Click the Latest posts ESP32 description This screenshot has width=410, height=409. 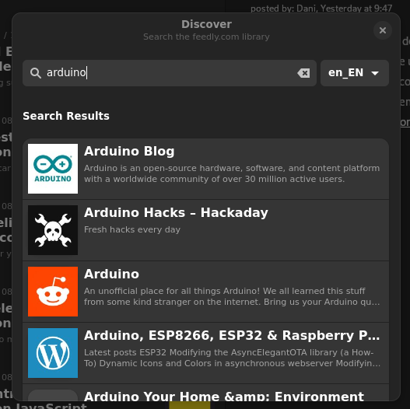pyautogui.click(x=232, y=358)
